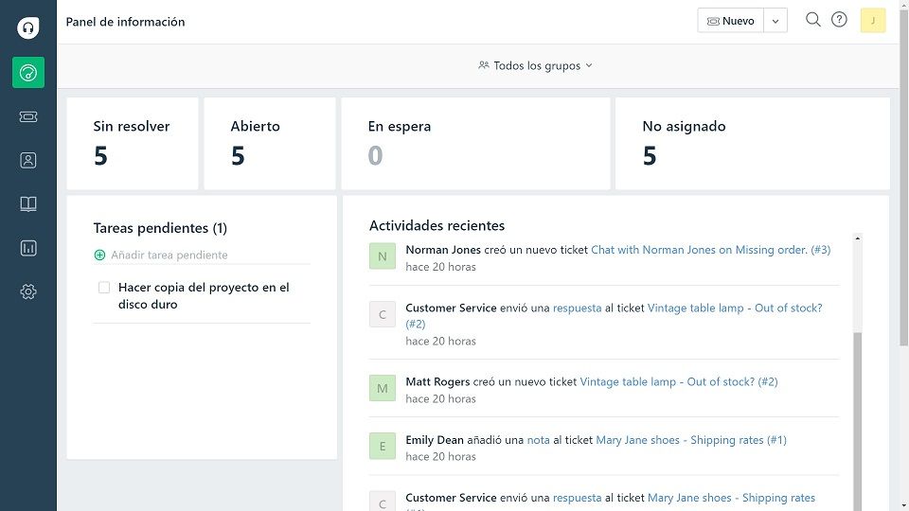Open Chat with Norman Jones on Missing order link

pos(711,250)
